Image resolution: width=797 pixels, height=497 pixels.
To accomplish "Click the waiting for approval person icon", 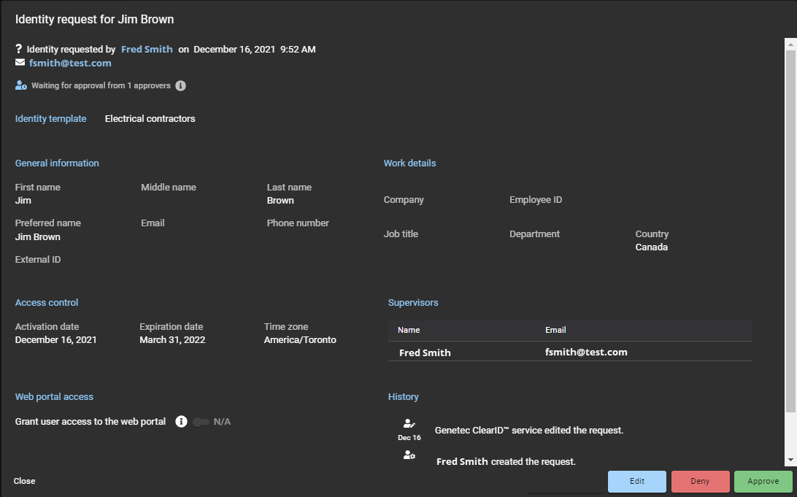I will coord(21,85).
